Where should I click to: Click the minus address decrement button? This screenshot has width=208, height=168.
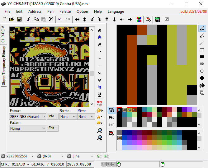coord(100,59)
